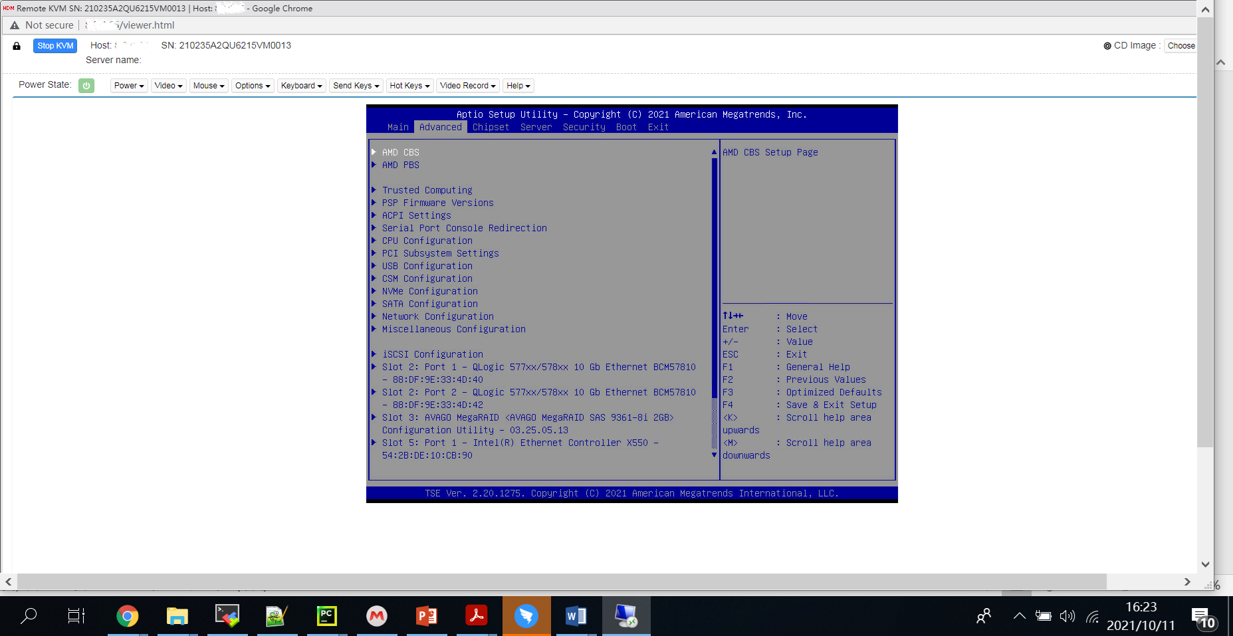Screen dimensions: 1233x636
Task: Open the notification center icon
Action: click(x=1202, y=617)
